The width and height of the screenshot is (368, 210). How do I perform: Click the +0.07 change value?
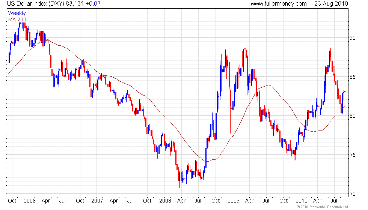point(93,4)
